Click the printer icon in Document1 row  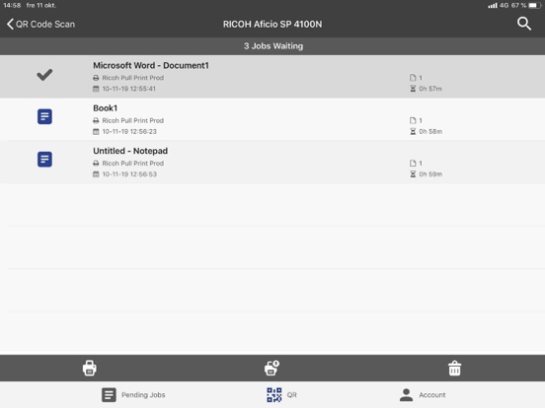(x=96, y=78)
